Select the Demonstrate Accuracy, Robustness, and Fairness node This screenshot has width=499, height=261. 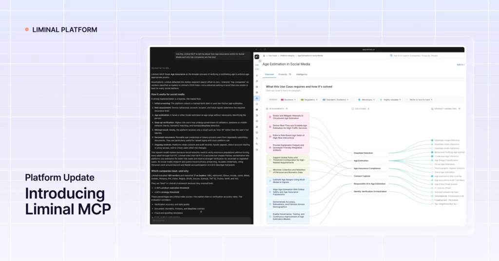click(x=288, y=204)
